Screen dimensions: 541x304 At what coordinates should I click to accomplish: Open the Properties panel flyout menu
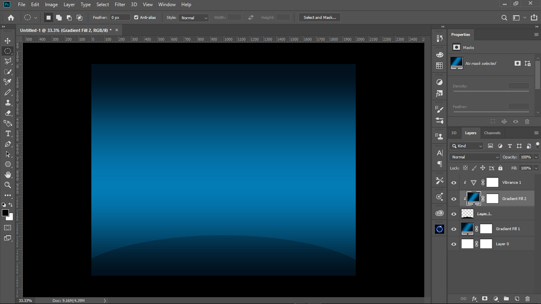[536, 35]
